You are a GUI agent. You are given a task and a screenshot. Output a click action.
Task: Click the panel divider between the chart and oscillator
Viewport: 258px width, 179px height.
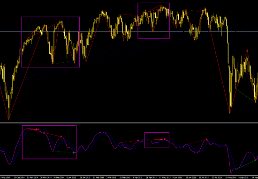pyautogui.click(x=129, y=123)
